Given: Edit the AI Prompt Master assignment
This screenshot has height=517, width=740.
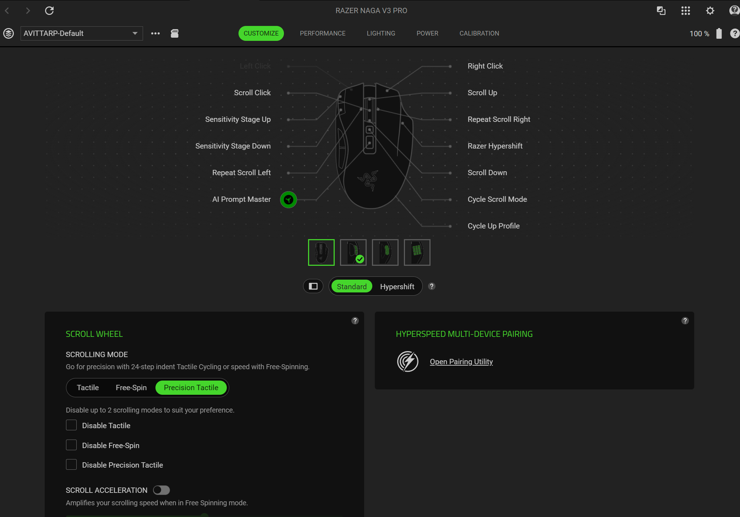Looking at the screenshot, I should 241,199.
